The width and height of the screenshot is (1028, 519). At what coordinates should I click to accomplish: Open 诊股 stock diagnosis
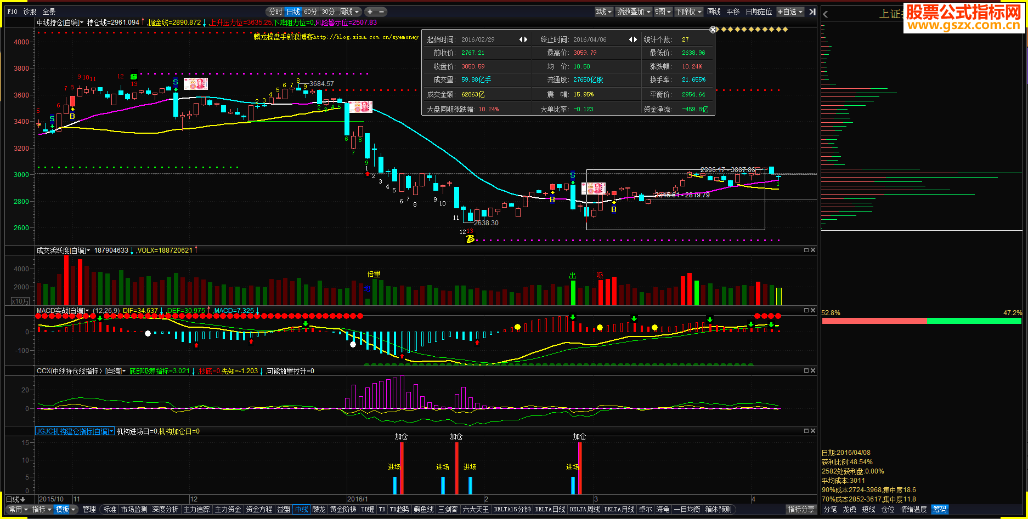coord(30,12)
